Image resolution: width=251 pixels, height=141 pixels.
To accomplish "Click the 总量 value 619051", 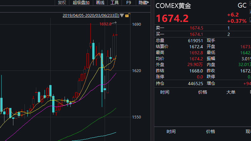I will [195, 41].
